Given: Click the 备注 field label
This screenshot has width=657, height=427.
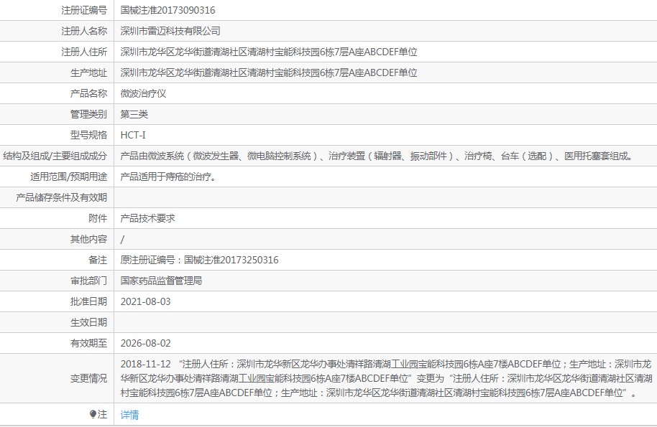Looking at the screenshot, I should pyautogui.click(x=98, y=260).
